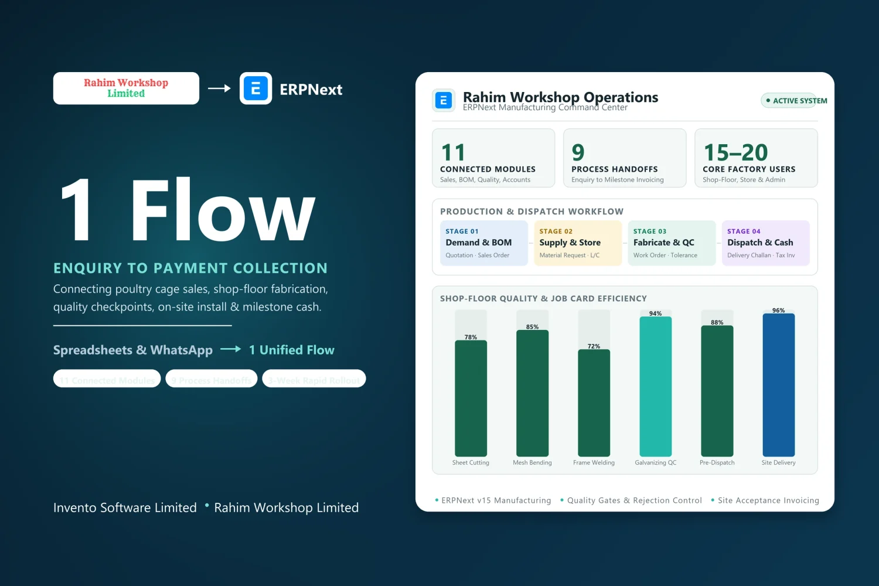Click the Mesh Bending 85% bar
This screenshot has height=586, width=879.
pos(532,393)
